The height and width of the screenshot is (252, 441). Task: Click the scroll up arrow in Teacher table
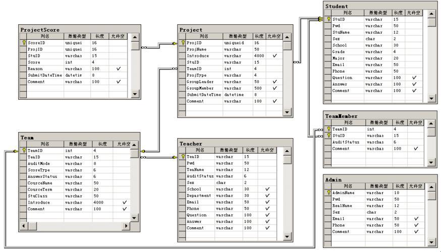point(287,151)
